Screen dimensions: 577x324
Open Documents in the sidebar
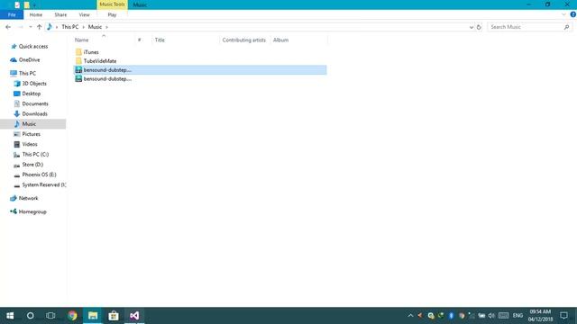pos(35,103)
